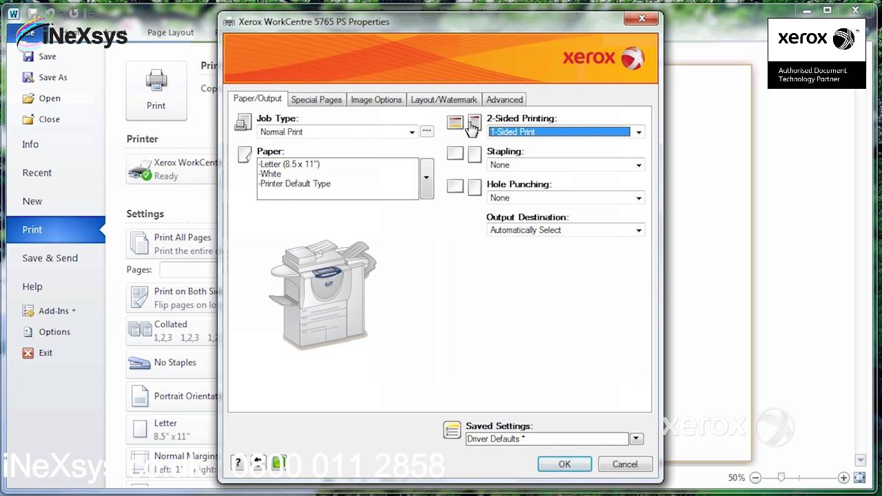882x496 pixels.
Task: Select Save & Send in the sidebar
Action: [x=50, y=258]
